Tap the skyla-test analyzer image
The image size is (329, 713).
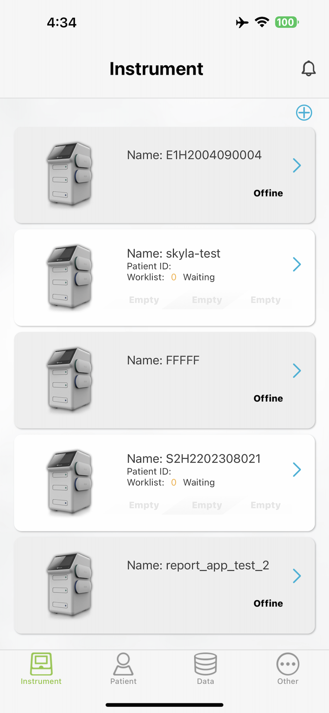(69, 277)
